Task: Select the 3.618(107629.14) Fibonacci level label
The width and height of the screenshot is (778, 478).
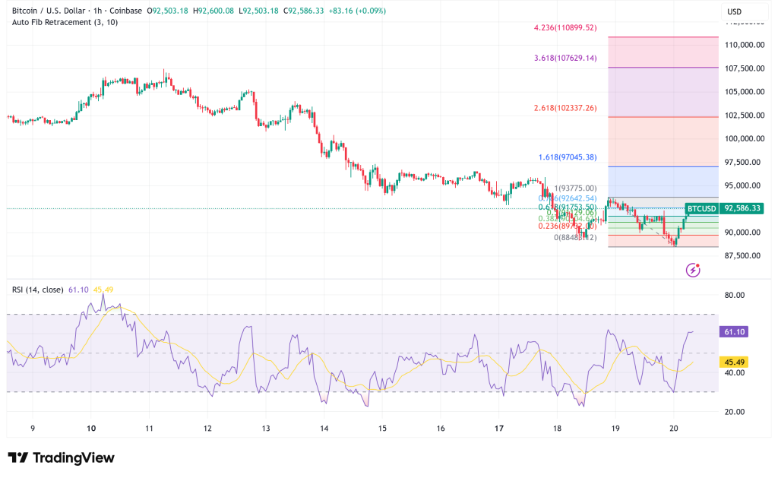Action: [565, 58]
